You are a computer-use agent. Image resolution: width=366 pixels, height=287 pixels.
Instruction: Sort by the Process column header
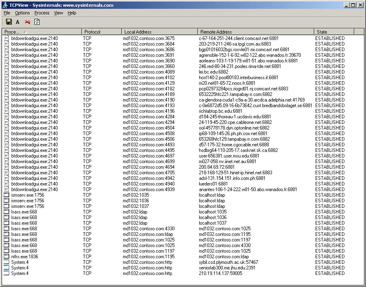(x=42, y=32)
